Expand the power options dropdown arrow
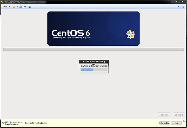The height and width of the screenshot is (128, 187). [x=17, y=7]
